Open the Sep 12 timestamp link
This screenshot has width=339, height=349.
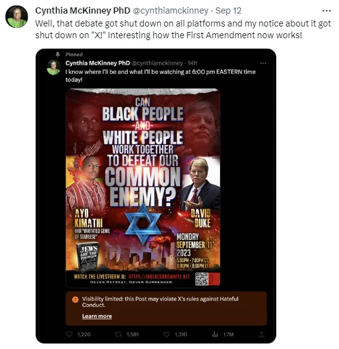[228, 10]
